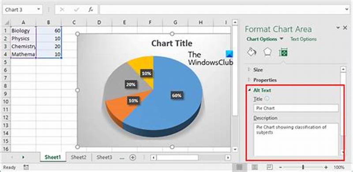Screen dimensions: 353x172
Task: Click the Alt Text Title input field
Action: (296, 108)
